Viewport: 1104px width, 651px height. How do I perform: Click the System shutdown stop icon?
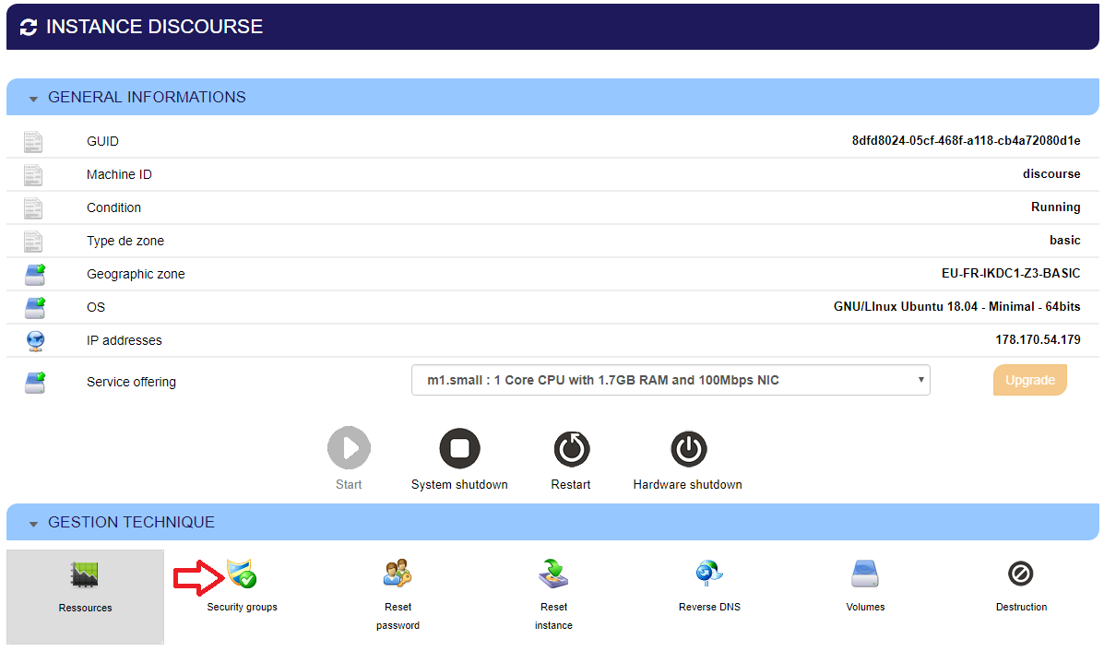point(459,448)
